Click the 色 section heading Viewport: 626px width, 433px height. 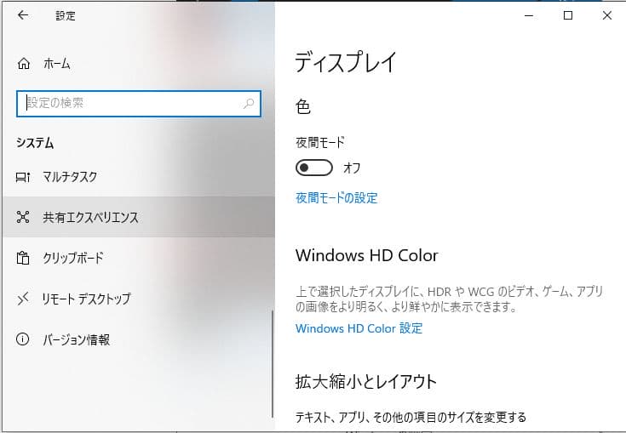303,107
